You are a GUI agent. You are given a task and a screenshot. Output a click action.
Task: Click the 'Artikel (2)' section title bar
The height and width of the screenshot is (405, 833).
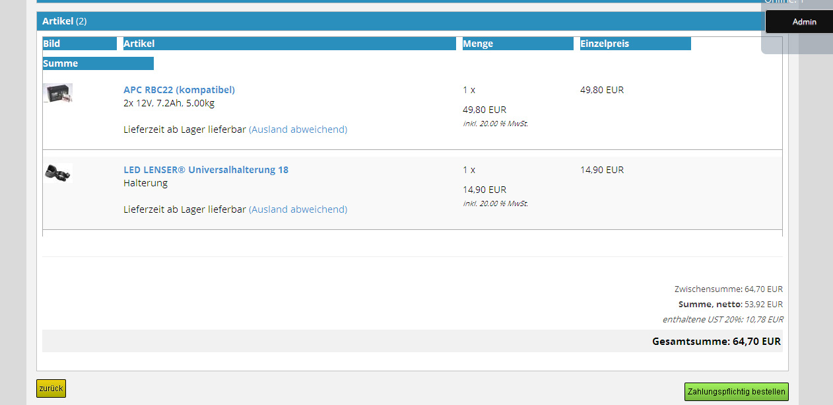pos(65,21)
